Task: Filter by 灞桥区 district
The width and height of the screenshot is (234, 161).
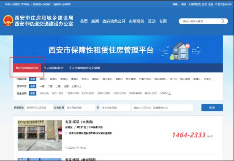Action: point(95,79)
